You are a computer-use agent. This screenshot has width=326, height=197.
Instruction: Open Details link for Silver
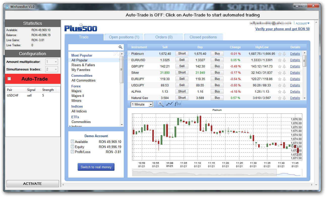click(x=295, y=73)
